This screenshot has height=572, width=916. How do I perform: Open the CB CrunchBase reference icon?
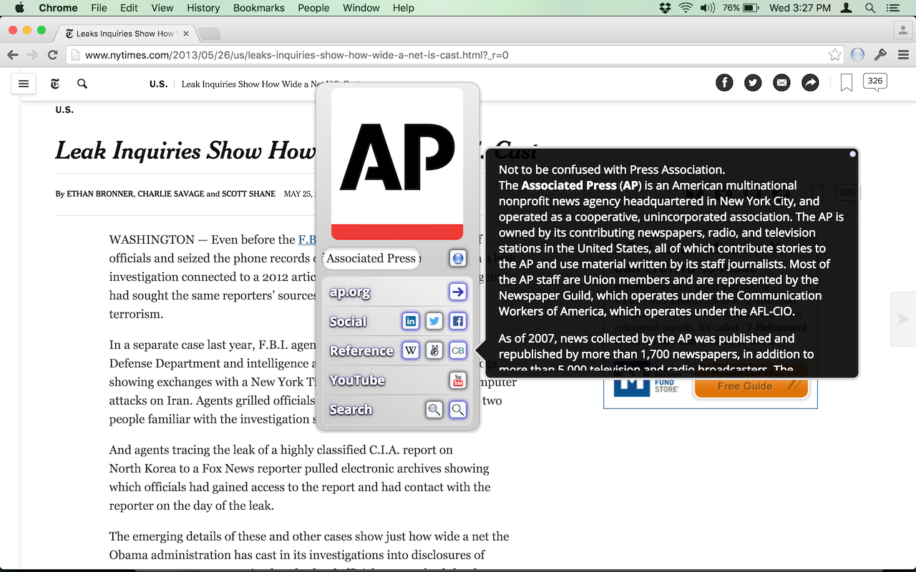[x=458, y=351]
